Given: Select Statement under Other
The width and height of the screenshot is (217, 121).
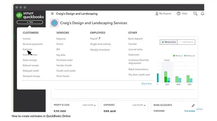Looking at the screenshot, I should click(134, 55).
